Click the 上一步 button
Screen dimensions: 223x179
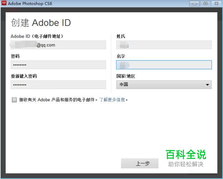pos(140,163)
